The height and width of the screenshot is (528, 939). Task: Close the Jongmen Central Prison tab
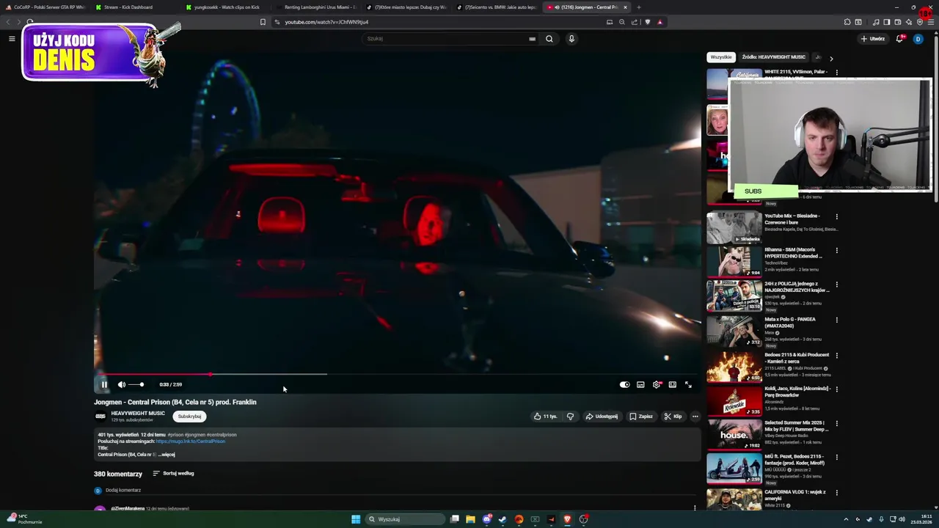click(x=625, y=7)
